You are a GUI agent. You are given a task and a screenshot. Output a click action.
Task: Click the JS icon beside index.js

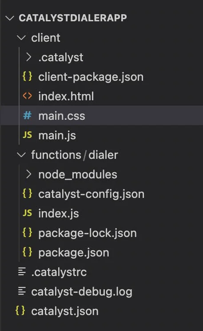(x=27, y=213)
